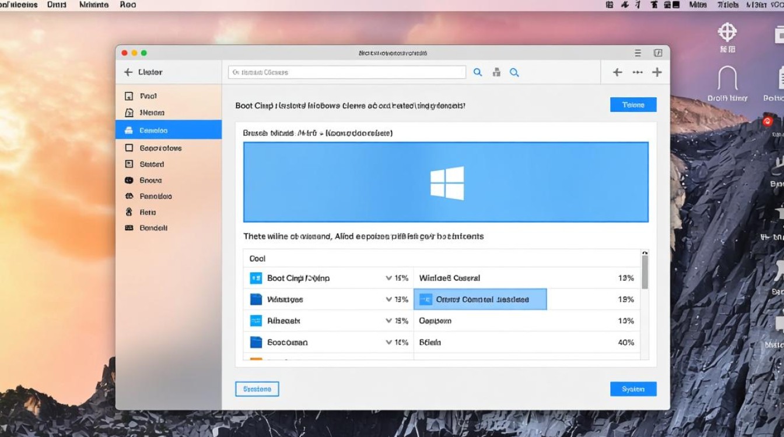Open the Snova section icon in sidebar

pos(129,180)
